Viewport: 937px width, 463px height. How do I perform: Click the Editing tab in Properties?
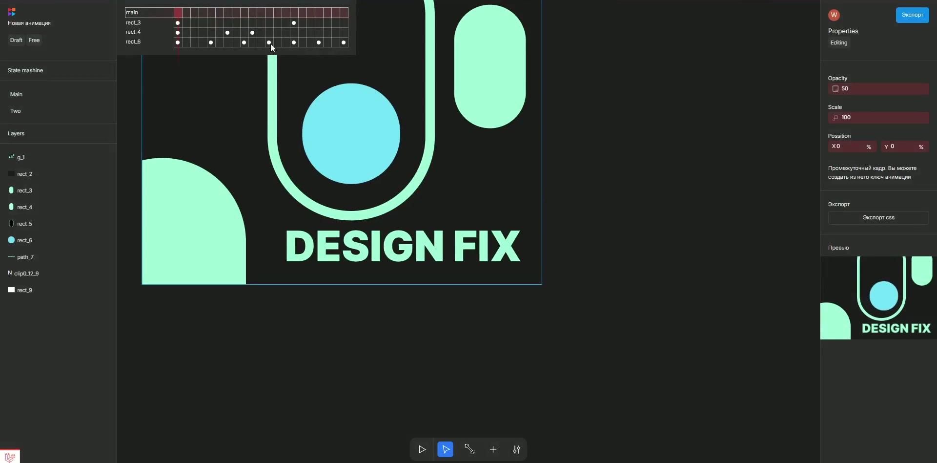point(839,42)
